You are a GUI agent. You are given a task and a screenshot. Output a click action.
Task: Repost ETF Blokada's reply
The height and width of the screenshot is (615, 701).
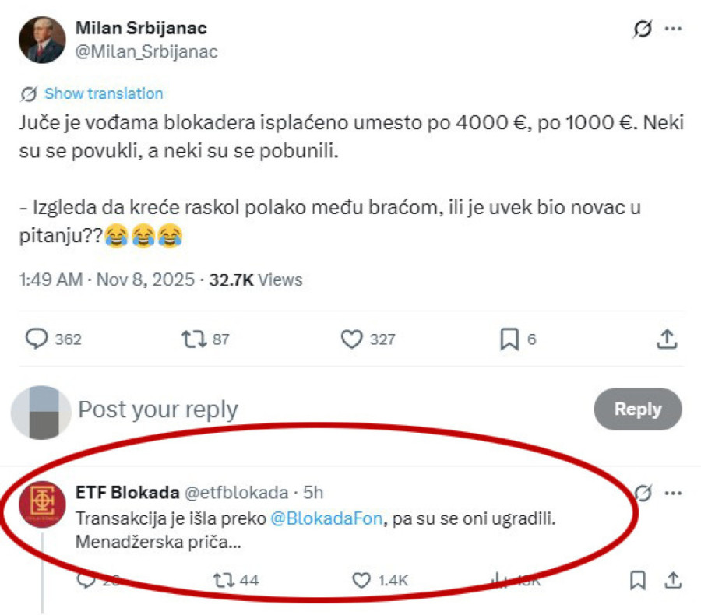click(225, 579)
